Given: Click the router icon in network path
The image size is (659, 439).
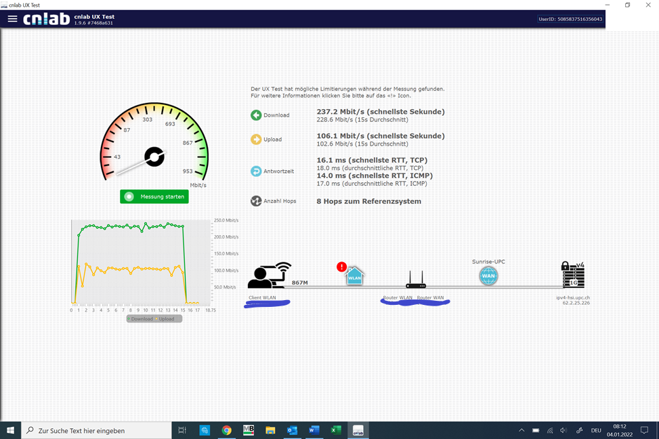Looking at the screenshot, I should coord(415,280).
